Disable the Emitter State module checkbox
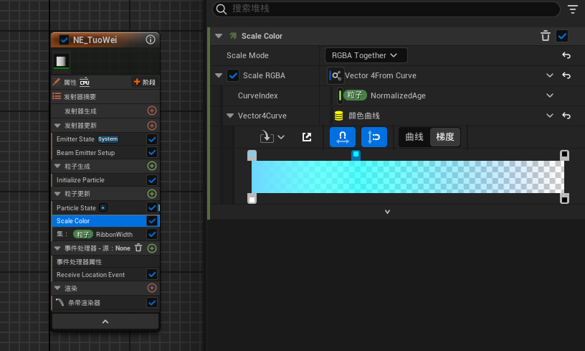This screenshot has width=585, height=351. [x=152, y=139]
